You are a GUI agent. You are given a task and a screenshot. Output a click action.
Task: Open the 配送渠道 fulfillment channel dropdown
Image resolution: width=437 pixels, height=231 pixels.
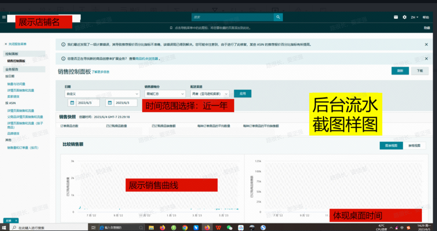point(209,93)
